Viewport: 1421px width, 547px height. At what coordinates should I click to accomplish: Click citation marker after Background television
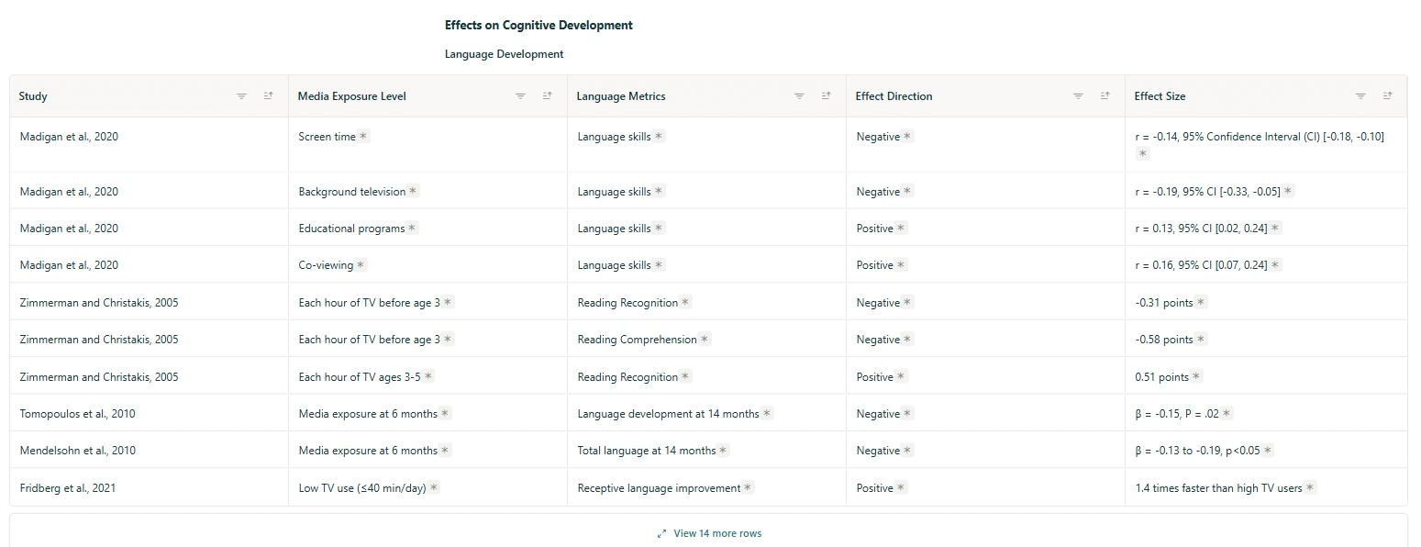413,192
